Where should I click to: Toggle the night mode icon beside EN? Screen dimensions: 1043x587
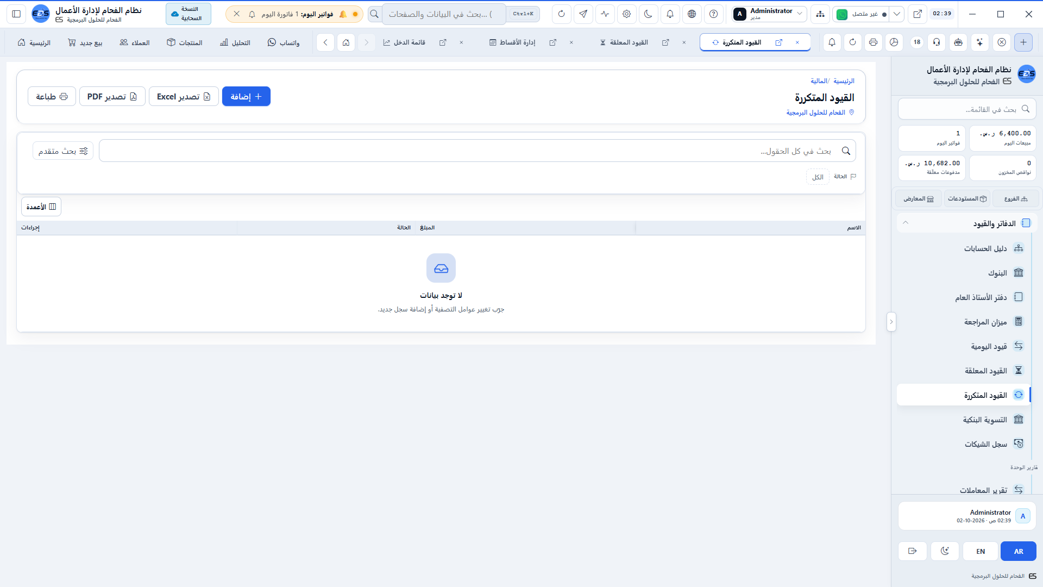945,551
